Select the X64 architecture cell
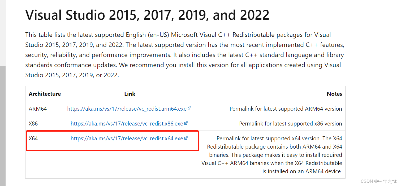Screen dimensions: 401x186 (33, 138)
